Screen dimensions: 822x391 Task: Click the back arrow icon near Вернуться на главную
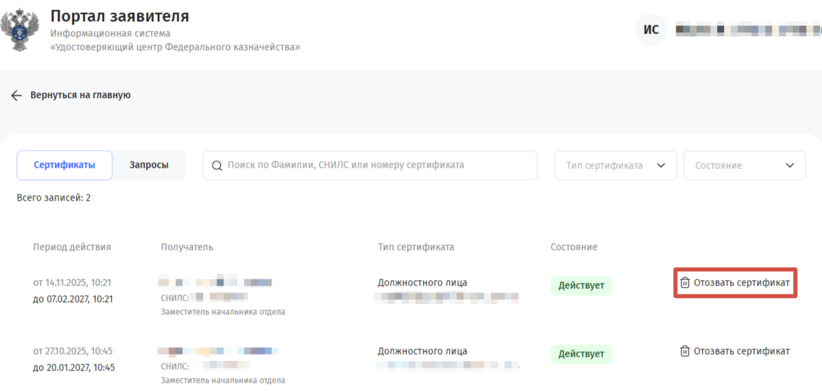[x=16, y=95]
